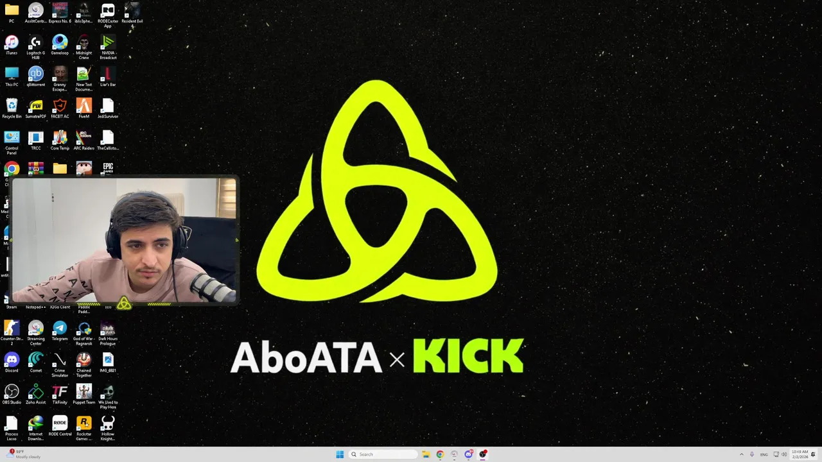822x462 pixels.
Task: Open the ENG language switcher
Action: coord(764,454)
